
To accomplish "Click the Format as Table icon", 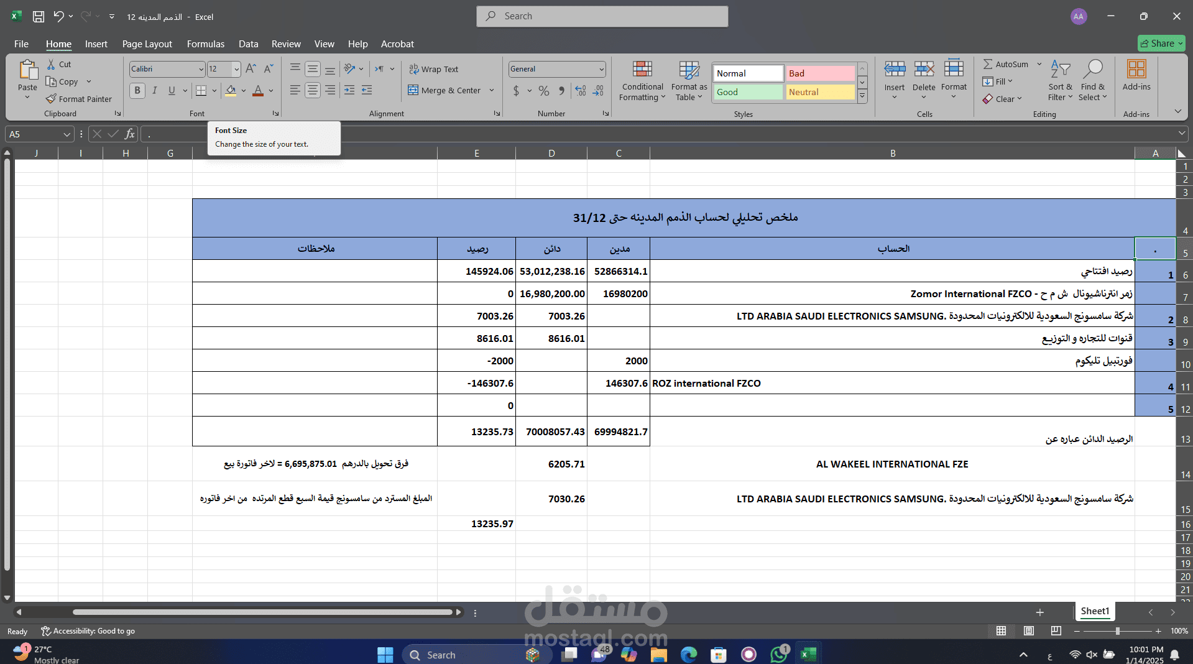I will point(689,69).
